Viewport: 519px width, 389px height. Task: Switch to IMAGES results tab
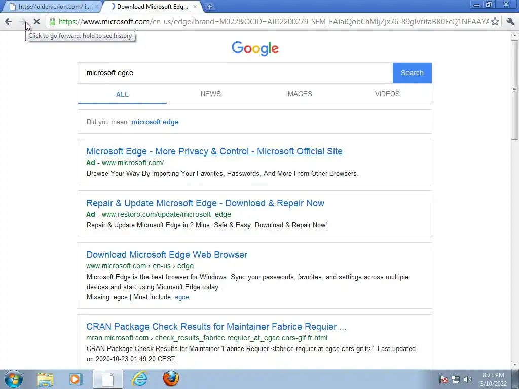pos(299,94)
